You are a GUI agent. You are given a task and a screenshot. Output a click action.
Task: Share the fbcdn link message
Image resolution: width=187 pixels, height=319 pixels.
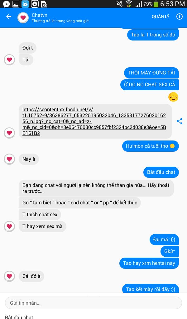pos(179,121)
